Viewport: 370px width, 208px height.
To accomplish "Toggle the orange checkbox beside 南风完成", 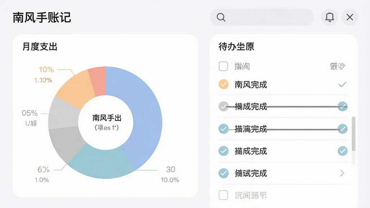I will pos(223,84).
